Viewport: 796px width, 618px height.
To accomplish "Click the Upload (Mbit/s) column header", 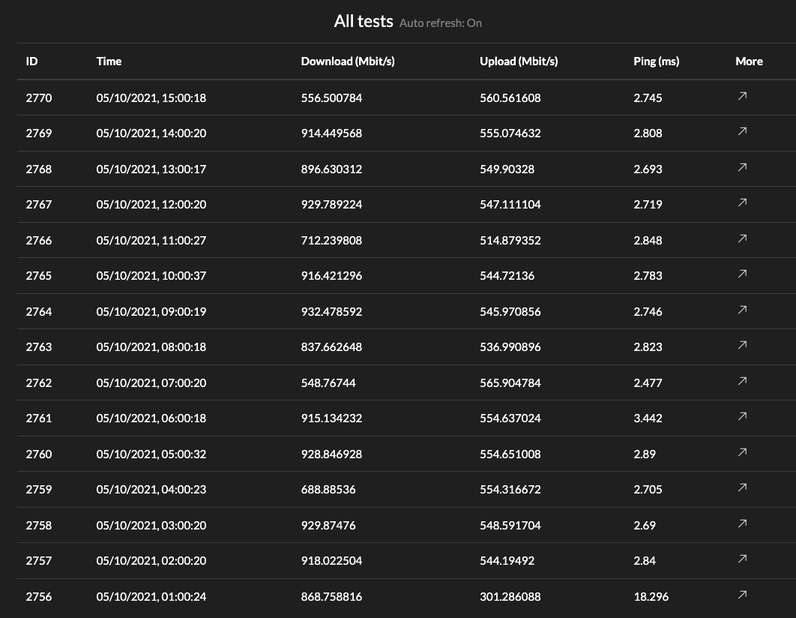I will pos(519,61).
